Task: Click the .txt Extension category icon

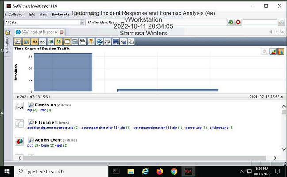Action: [x=19, y=106]
